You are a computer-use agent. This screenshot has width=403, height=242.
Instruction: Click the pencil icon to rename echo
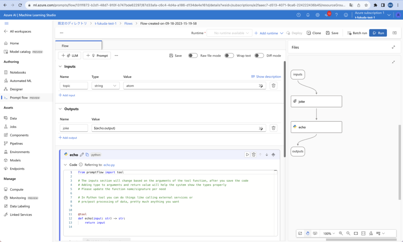[x=82, y=155]
